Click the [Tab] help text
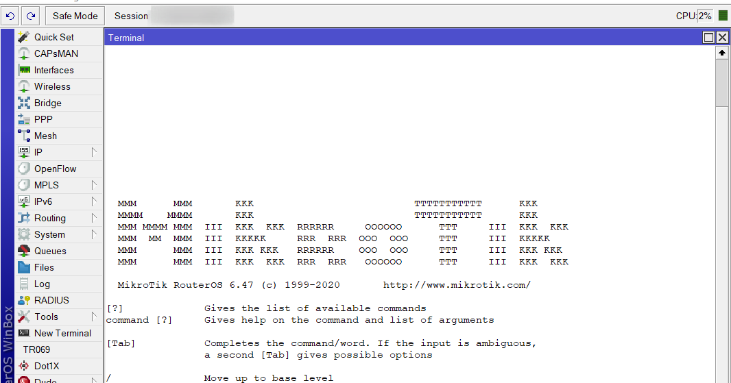 coord(121,343)
